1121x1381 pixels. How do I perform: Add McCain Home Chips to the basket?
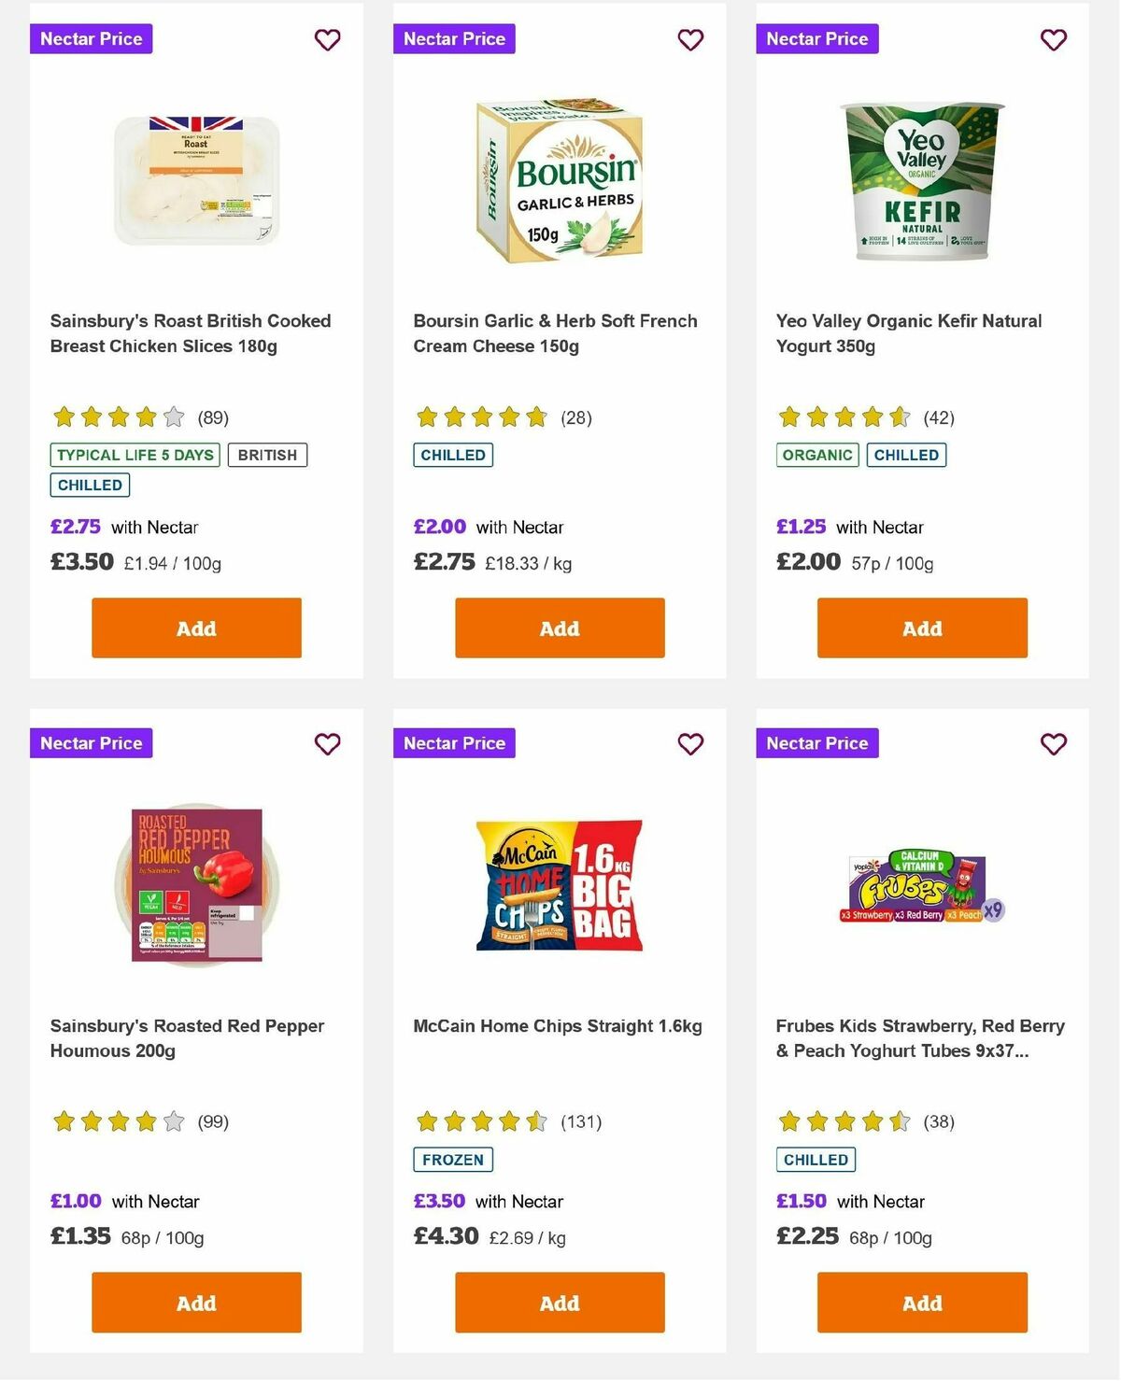(x=559, y=1303)
